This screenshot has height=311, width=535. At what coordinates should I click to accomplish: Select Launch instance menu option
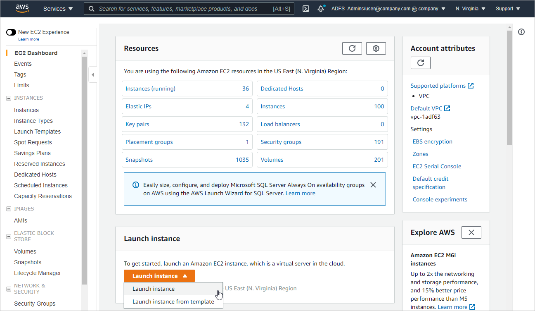(154, 289)
